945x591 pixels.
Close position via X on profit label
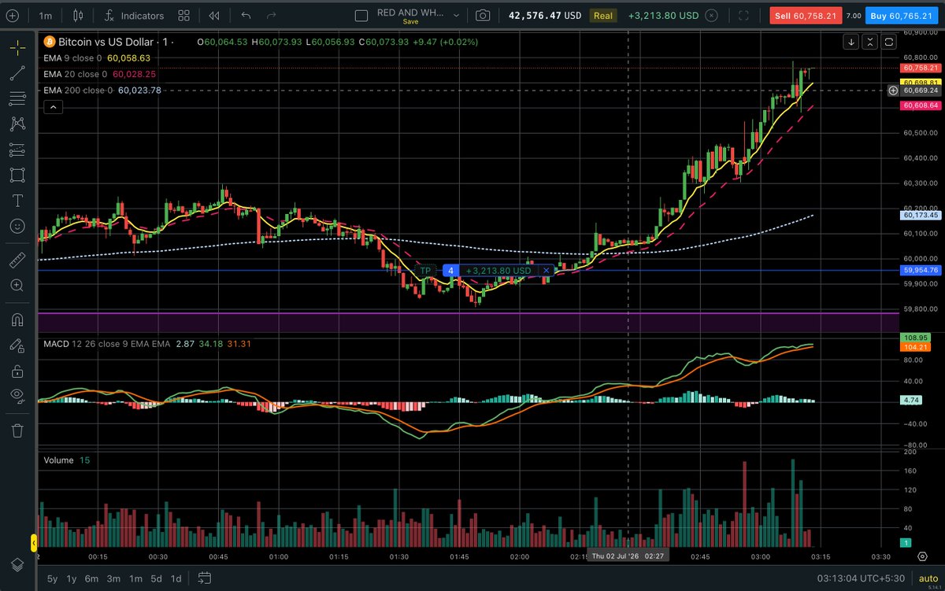click(547, 271)
